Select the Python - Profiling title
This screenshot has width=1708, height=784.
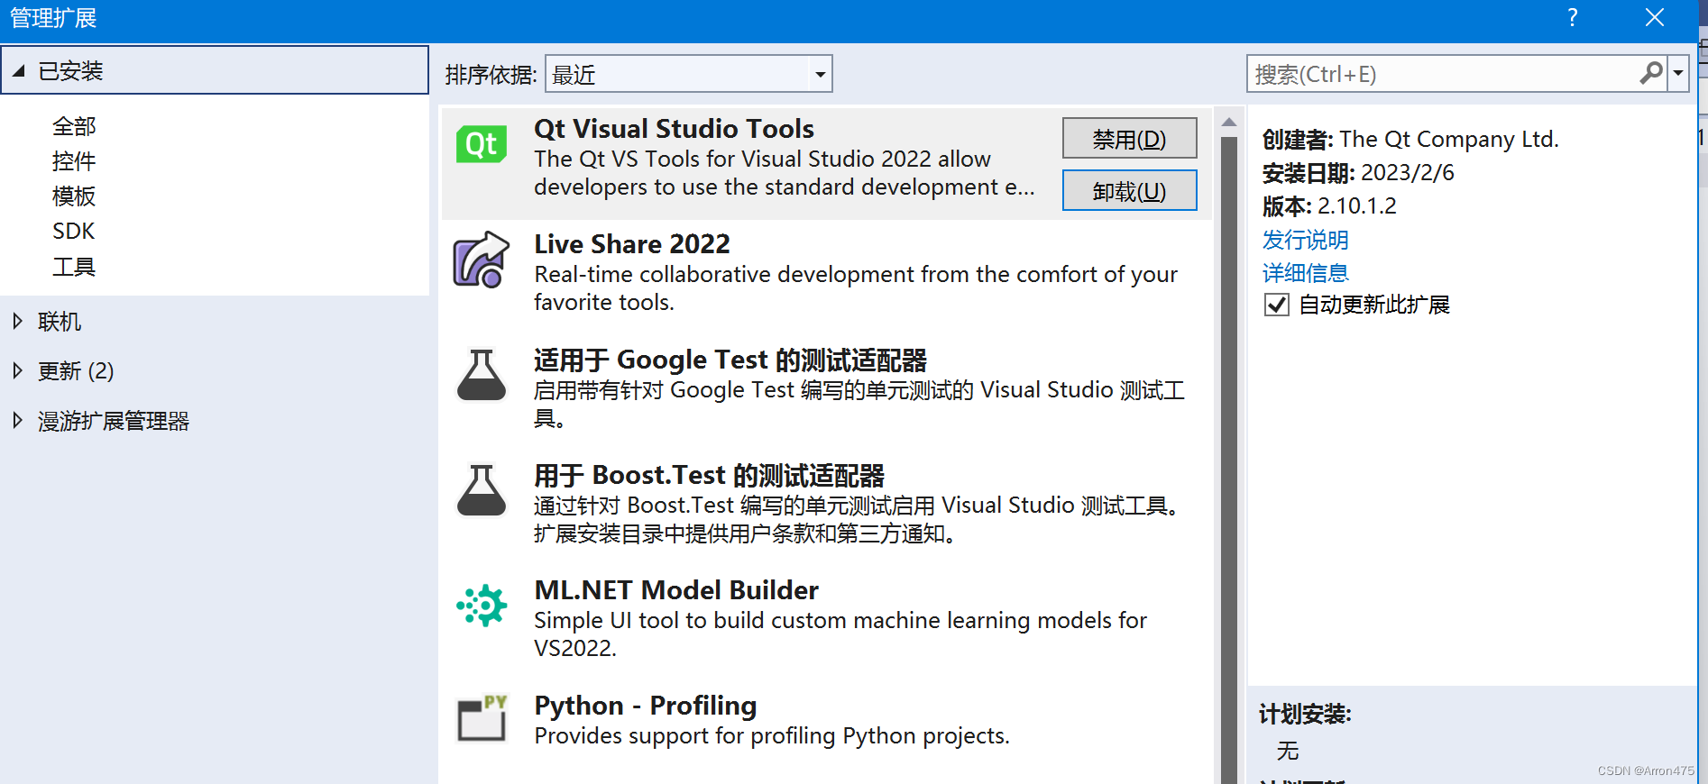pos(646,706)
